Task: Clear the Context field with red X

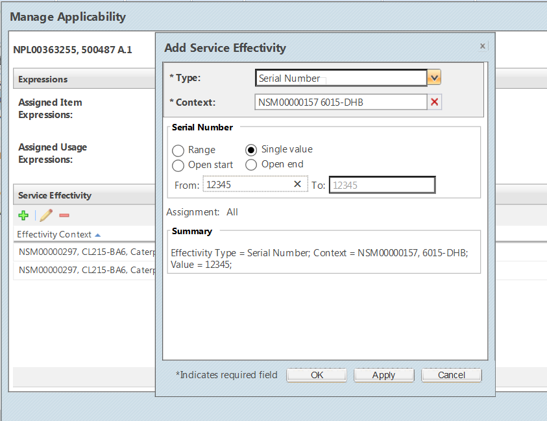Action: pyautogui.click(x=435, y=102)
